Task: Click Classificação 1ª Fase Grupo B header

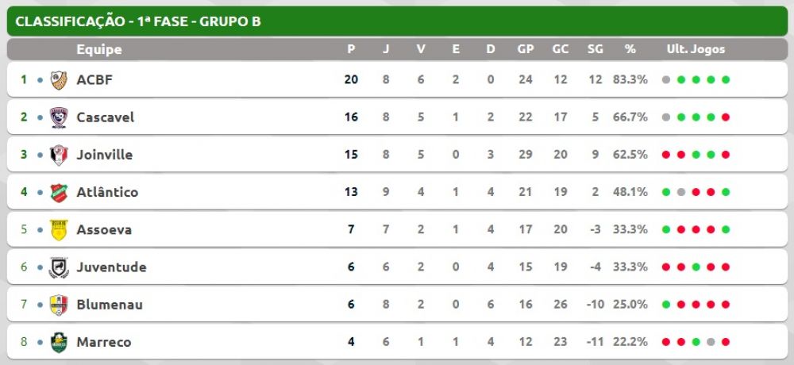Action: coord(138,21)
